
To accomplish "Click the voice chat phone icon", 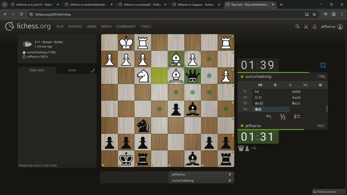I will (93, 70).
